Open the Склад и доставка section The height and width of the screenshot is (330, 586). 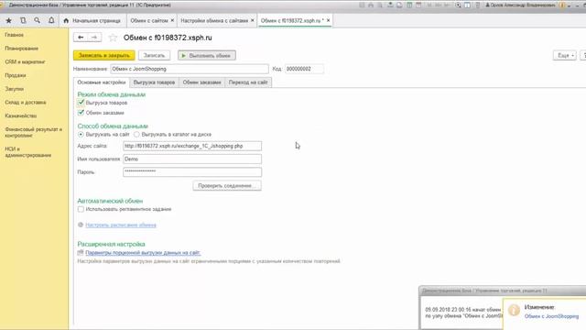coord(26,102)
